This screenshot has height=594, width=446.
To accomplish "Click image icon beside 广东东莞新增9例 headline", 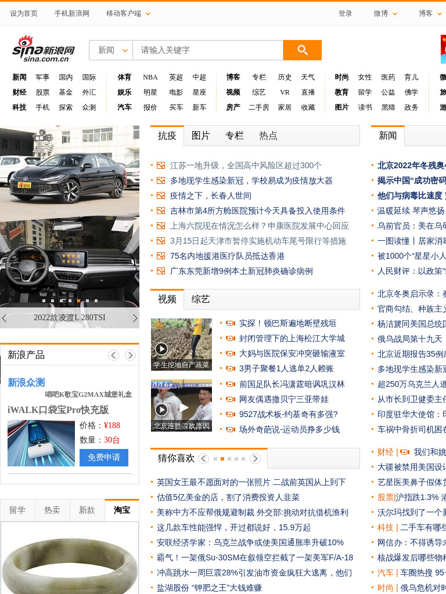I will pos(161,271).
